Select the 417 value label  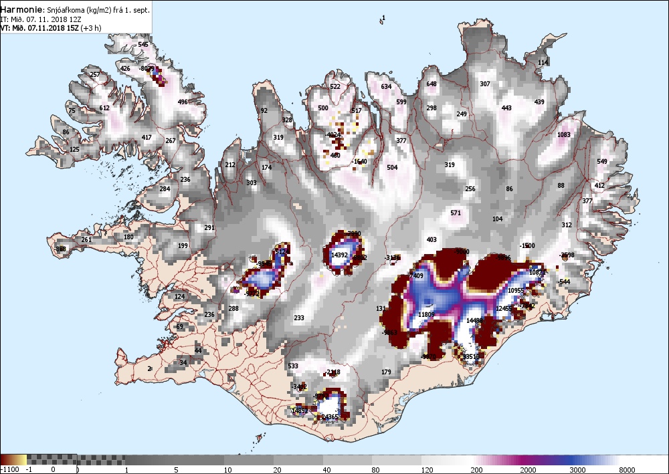(x=147, y=137)
